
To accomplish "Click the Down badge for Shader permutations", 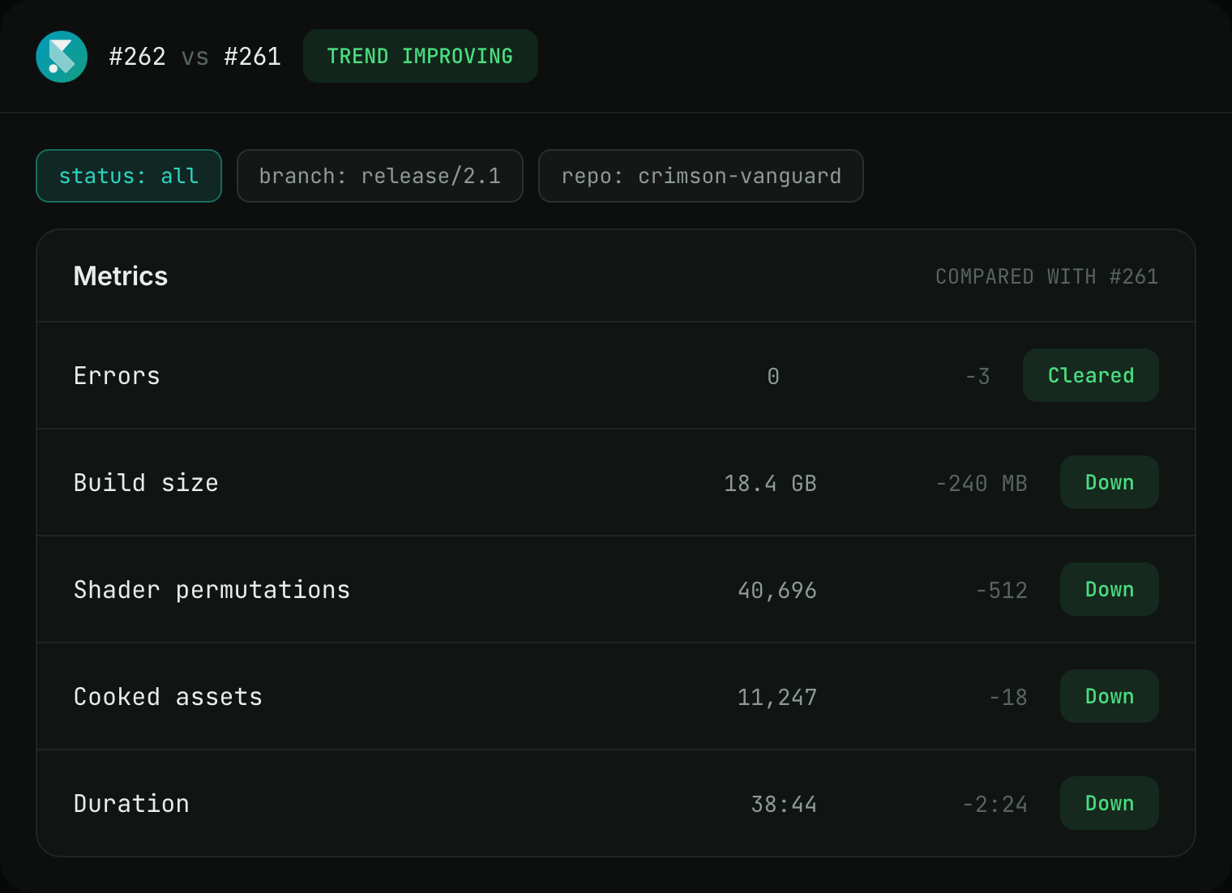I will click(x=1110, y=589).
